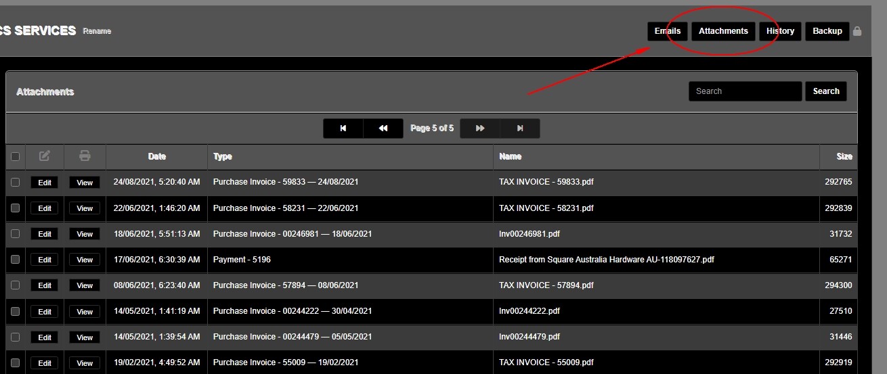Image resolution: width=887 pixels, height=374 pixels.
Task: Click the edit pencil column header icon
Action: pos(45,156)
